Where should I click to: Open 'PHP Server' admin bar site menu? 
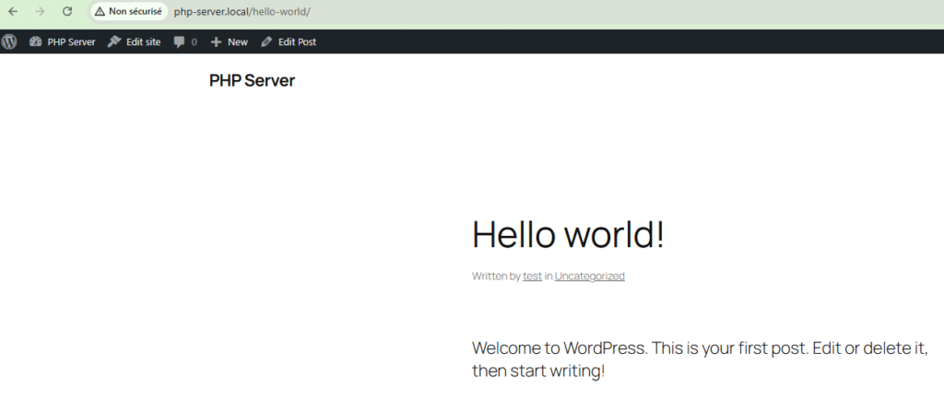tap(71, 41)
